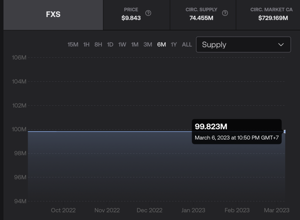This screenshot has height=220, width=300.
Task: Click the CIRC. SUPPLY 74.455M panel
Action: point(203,15)
